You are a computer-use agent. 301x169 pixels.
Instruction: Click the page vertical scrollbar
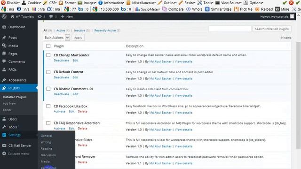tap(298, 95)
